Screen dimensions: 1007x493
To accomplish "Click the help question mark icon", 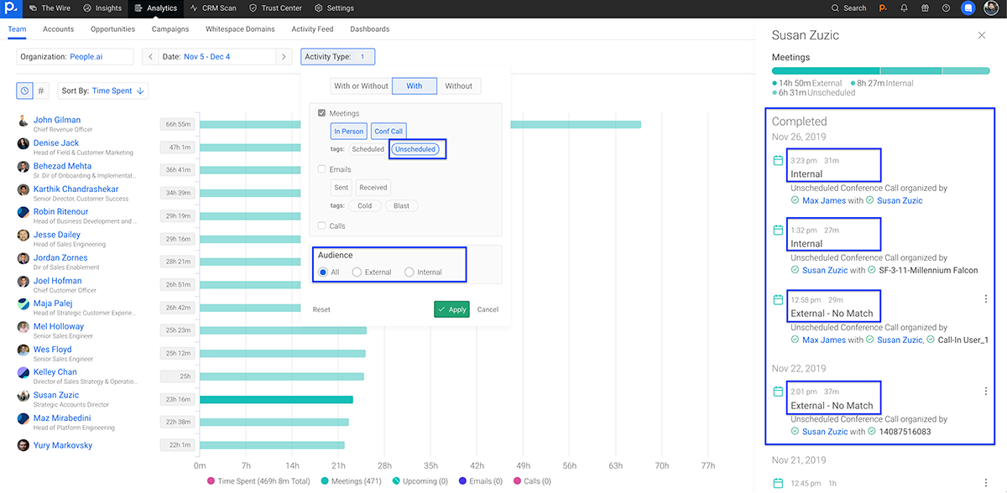I will [x=946, y=8].
